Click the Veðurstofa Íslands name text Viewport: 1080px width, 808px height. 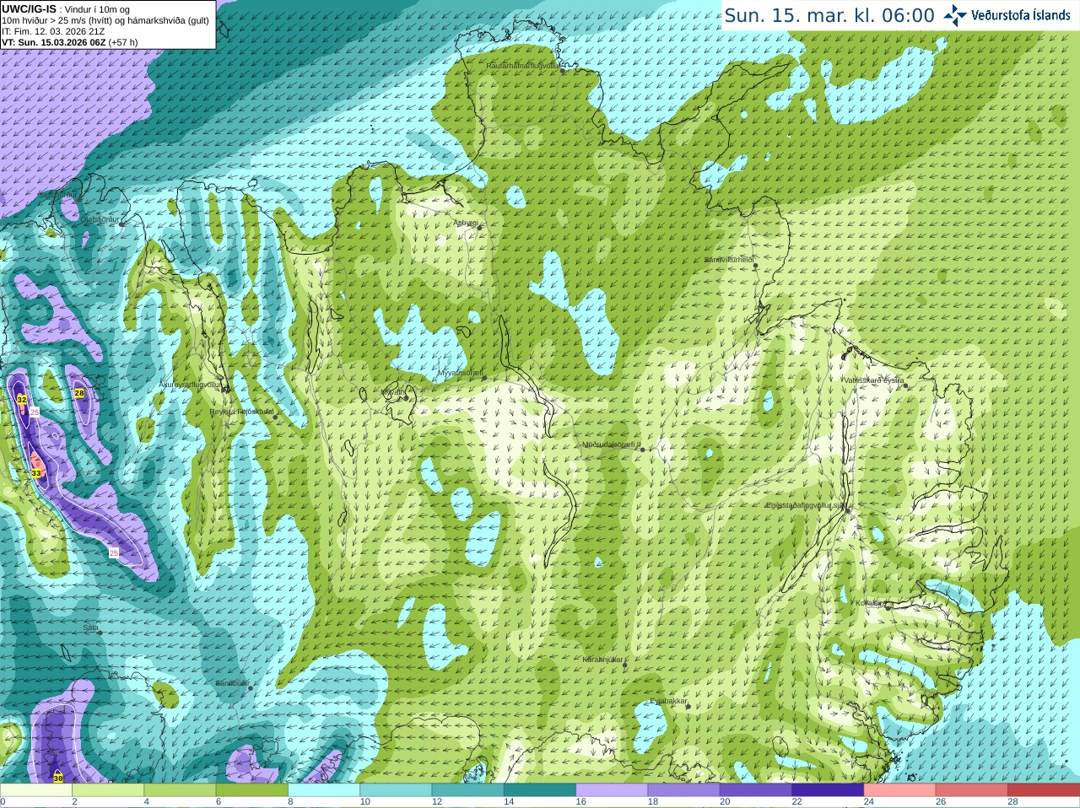[x=1020, y=15]
